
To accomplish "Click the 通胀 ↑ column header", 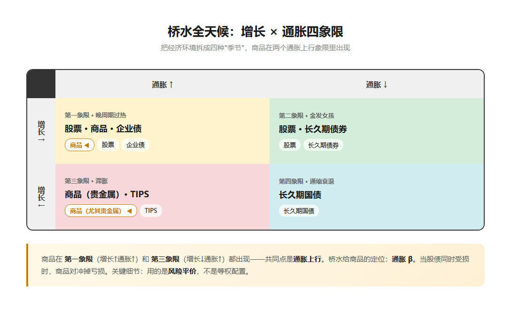I will [163, 85].
